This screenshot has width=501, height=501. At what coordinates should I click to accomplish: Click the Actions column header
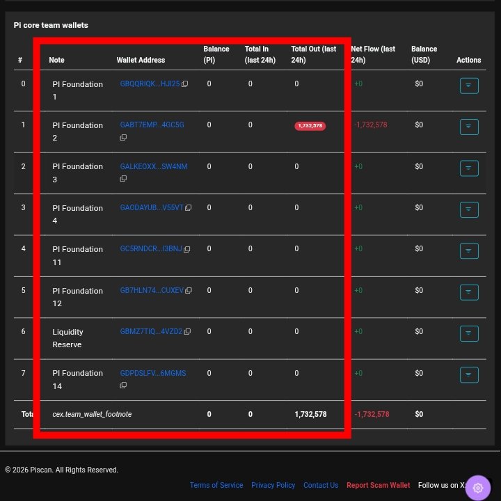click(x=469, y=60)
